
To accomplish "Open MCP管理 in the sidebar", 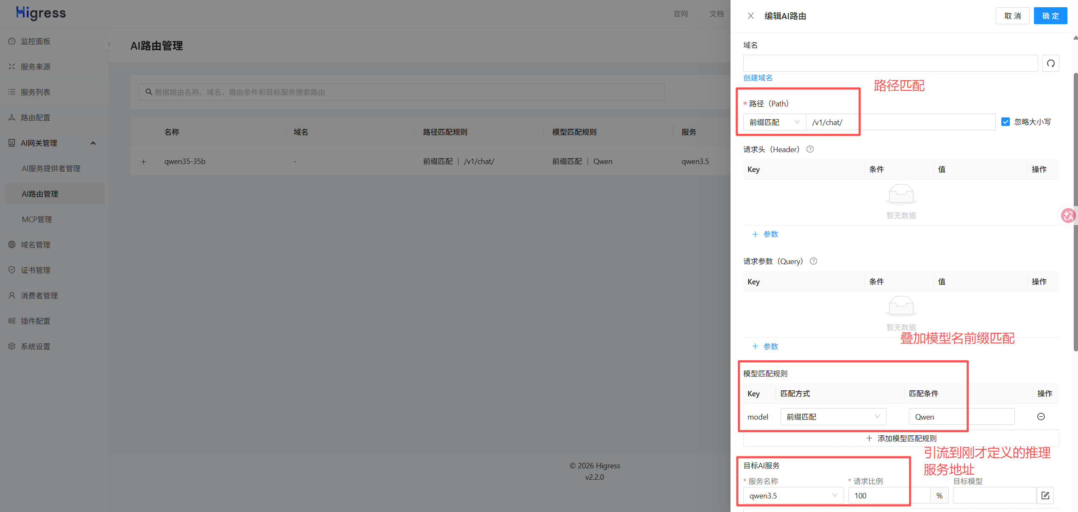I will (37, 219).
